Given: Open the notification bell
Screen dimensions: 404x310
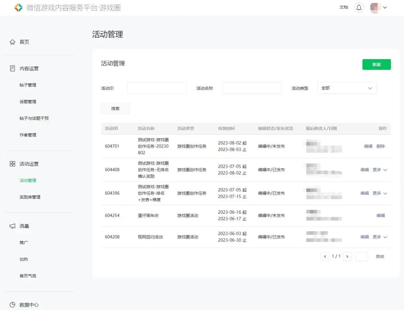Looking at the screenshot, I should pyautogui.click(x=359, y=7).
